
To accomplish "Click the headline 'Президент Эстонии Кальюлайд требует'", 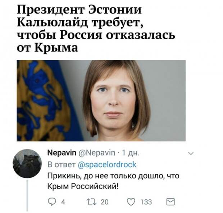I will click(x=79, y=16).
